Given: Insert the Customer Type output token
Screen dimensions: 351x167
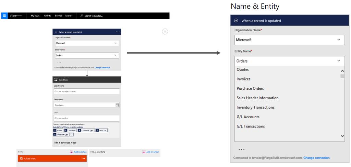Looking at the screenshot, I should 86,130.
